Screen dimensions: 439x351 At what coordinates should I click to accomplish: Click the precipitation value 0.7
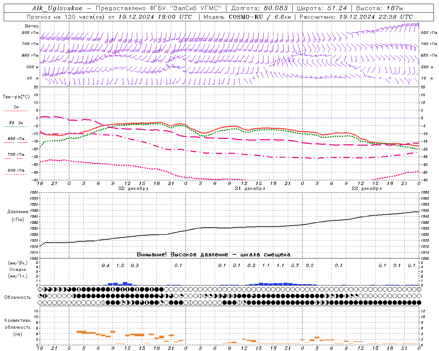(x=295, y=265)
